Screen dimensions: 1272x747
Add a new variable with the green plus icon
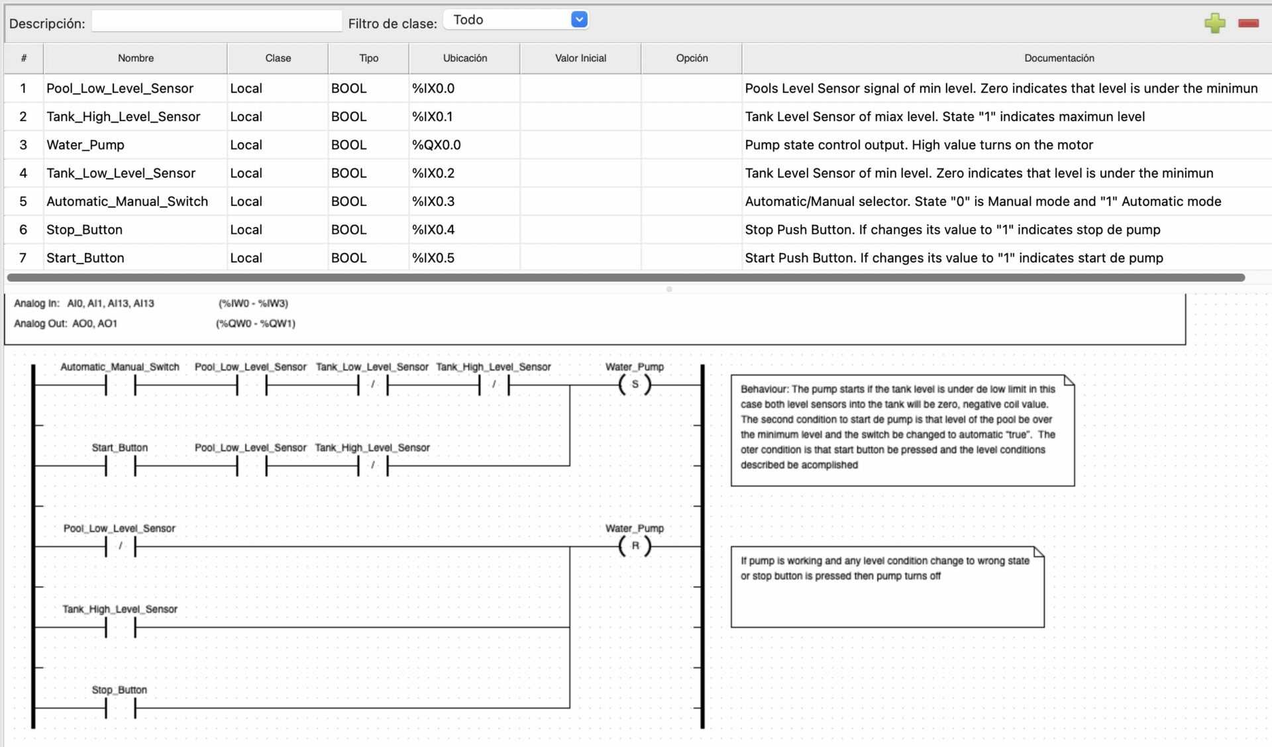[1216, 23]
